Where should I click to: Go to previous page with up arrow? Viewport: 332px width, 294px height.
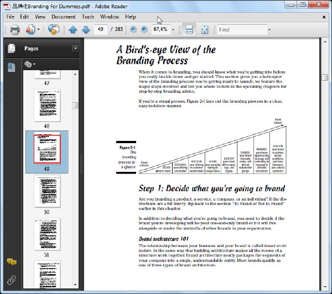(72, 30)
